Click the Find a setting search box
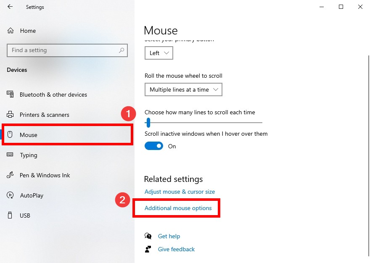The width and height of the screenshot is (370, 263). (67, 50)
